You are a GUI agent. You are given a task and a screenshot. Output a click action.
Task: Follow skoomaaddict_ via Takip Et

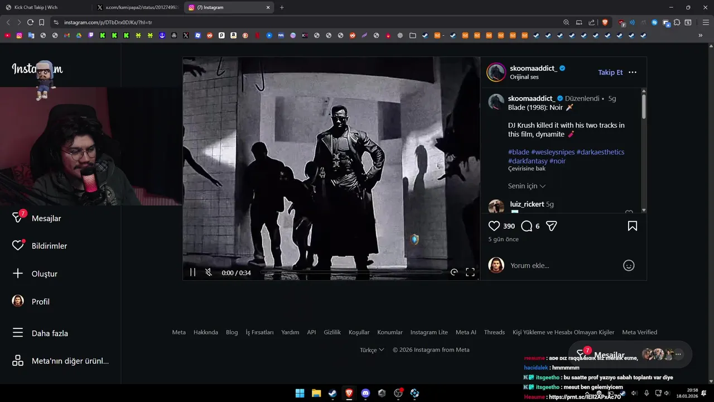pos(610,73)
